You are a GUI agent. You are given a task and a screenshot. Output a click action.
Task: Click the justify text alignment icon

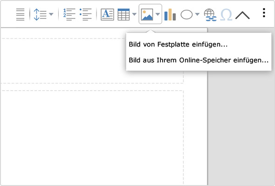coord(20,14)
